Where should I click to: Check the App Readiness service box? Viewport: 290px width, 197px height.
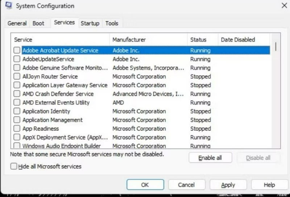pyautogui.click(x=17, y=129)
